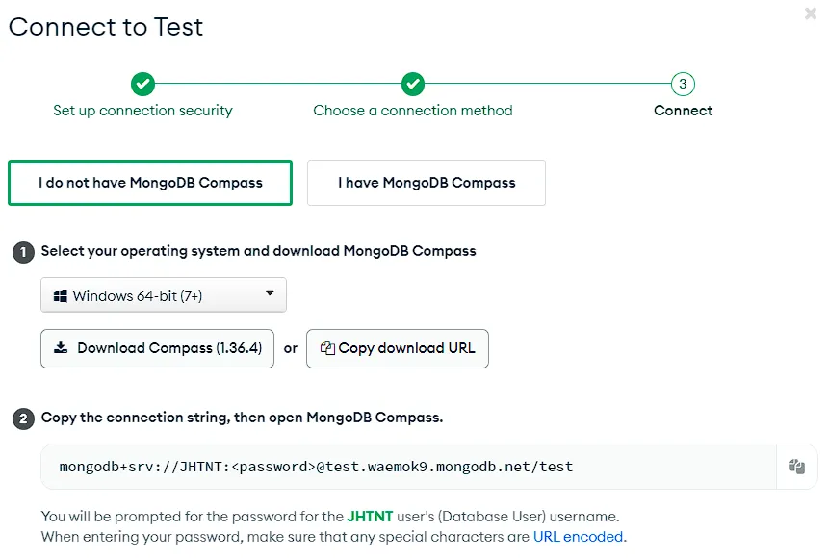Click the checkmark above Choose a connection method
This screenshot has height=558, width=828.
(x=413, y=85)
